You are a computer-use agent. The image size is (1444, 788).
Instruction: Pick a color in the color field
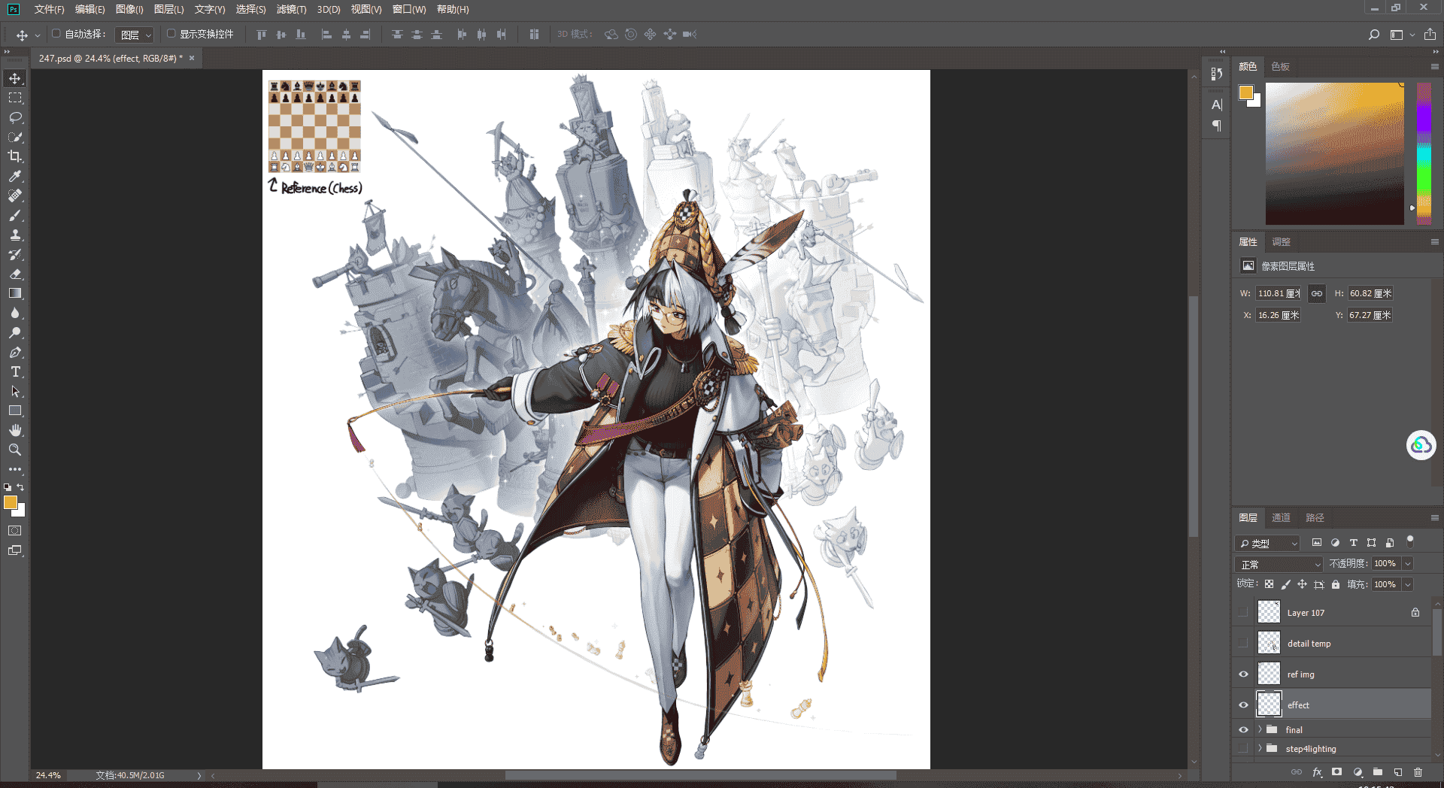coord(1335,153)
